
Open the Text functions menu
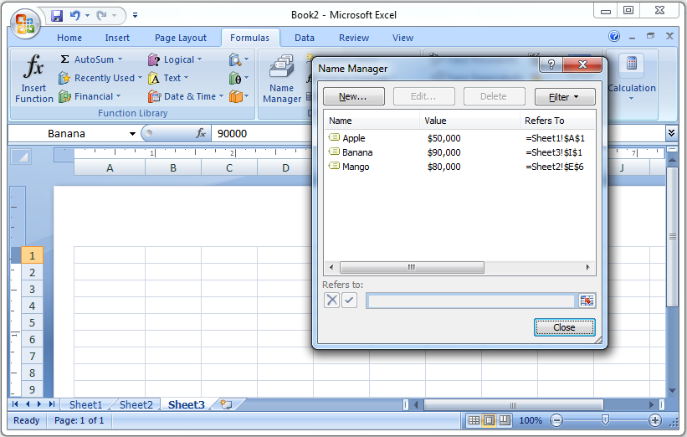click(169, 78)
